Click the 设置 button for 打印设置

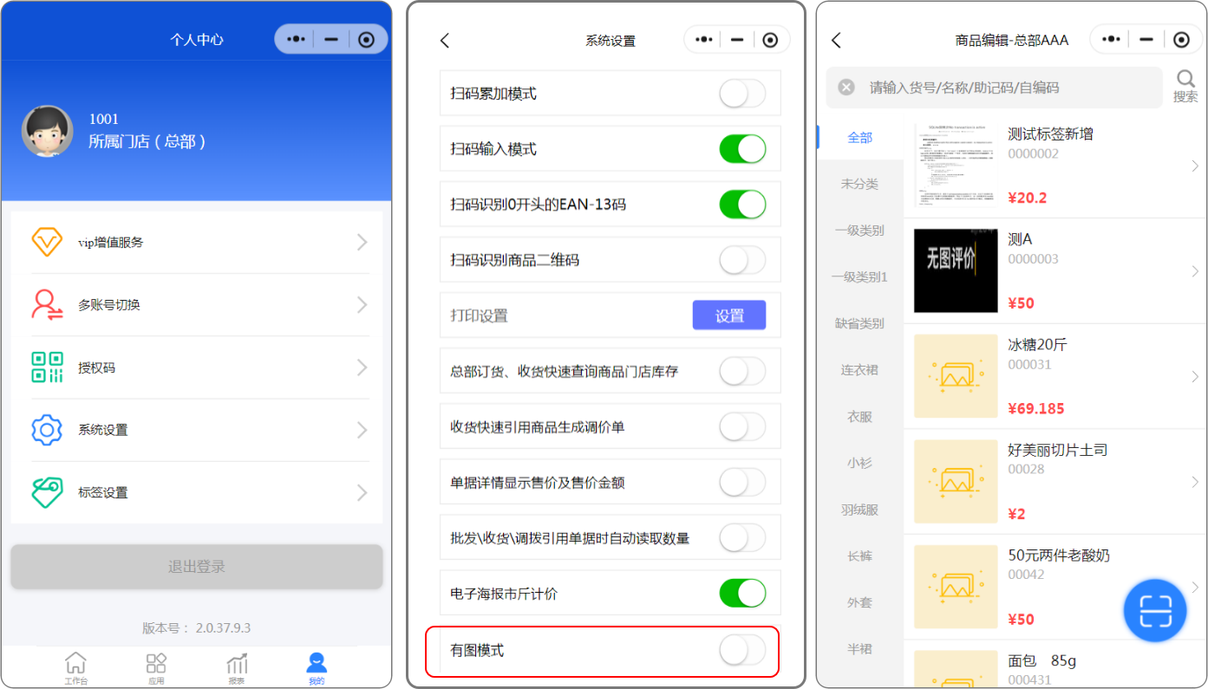pos(729,315)
